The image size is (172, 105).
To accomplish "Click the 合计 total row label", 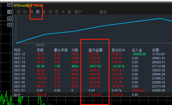I will click(17, 95).
